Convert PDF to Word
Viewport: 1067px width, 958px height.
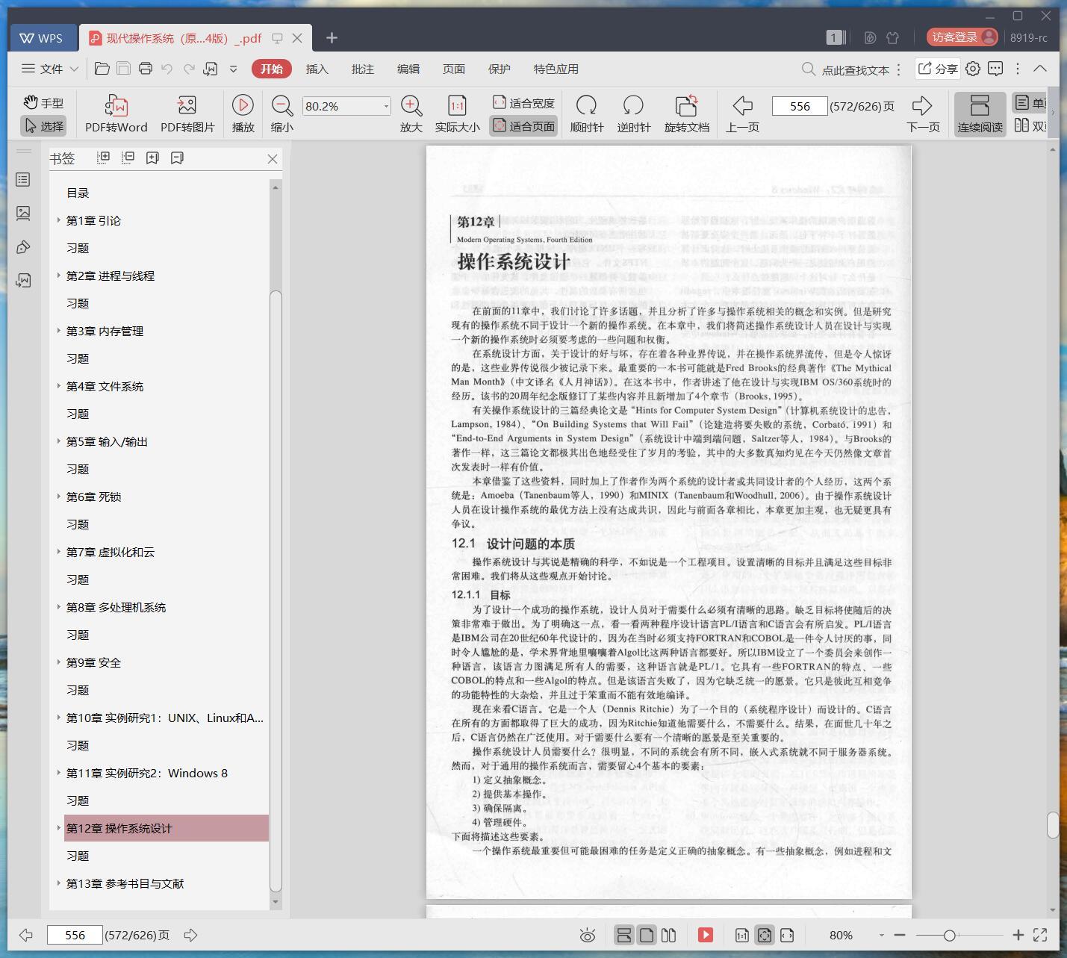[116, 114]
